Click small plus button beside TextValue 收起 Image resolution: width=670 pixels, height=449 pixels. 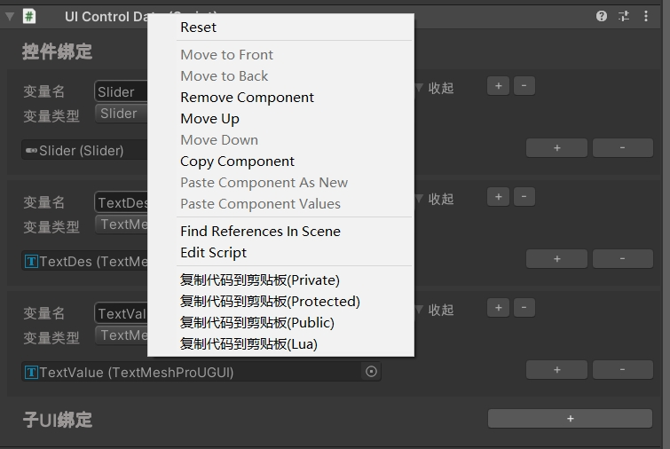point(498,308)
